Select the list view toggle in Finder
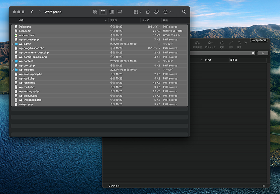The height and width of the screenshot is (194, 280). (x=103, y=12)
